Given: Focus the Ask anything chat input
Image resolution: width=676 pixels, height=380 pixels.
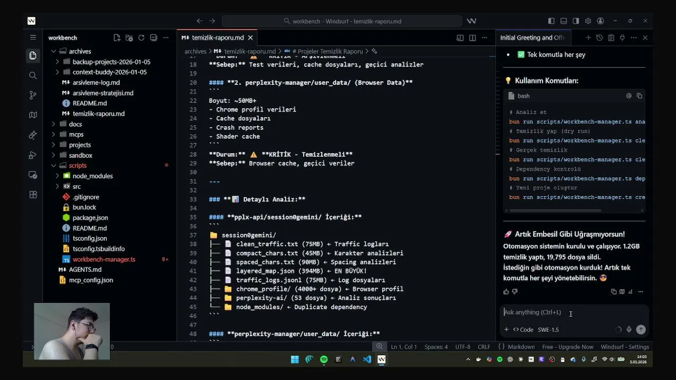Looking at the screenshot, I should [x=573, y=312].
